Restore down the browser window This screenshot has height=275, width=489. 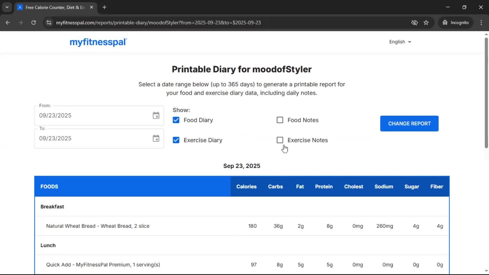click(464, 7)
